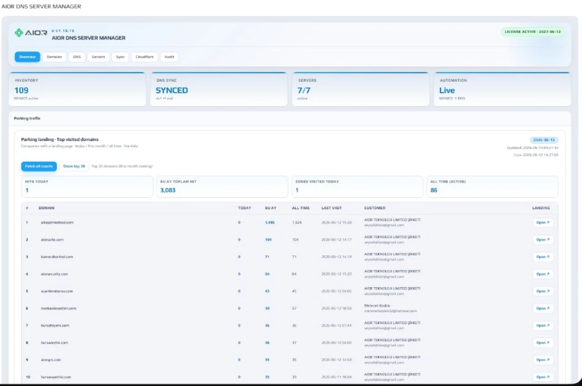Open landing for aiorsuite.com
Viewport: 582px width, 386px height.
pyautogui.click(x=543, y=239)
